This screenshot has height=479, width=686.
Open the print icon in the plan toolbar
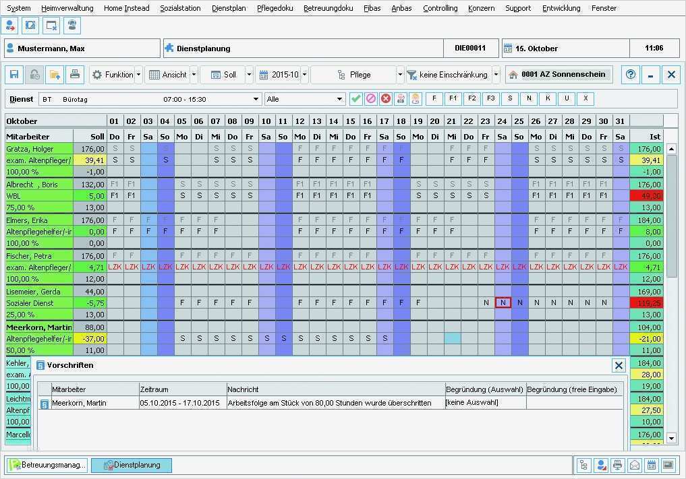[73, 74]
